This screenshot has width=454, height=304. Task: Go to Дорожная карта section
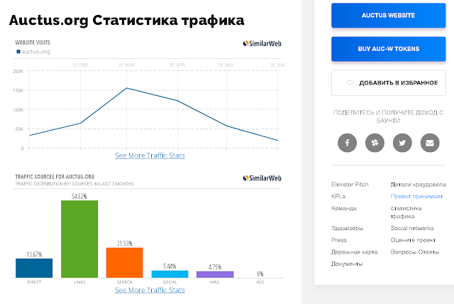click(355, 252)
